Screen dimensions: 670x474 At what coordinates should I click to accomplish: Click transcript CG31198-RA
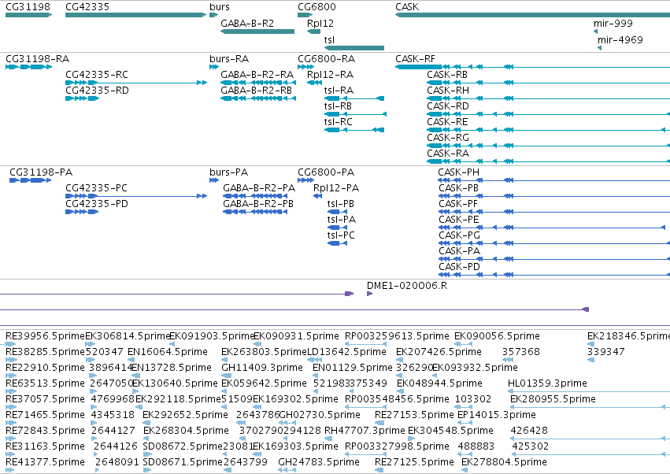click(x=37, y=58)
